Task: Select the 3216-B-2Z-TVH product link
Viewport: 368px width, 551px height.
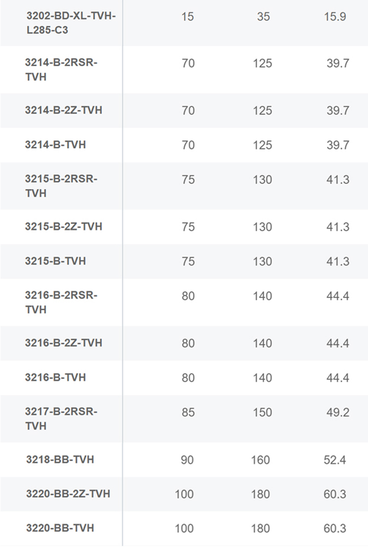Action: tap(64, 343)
